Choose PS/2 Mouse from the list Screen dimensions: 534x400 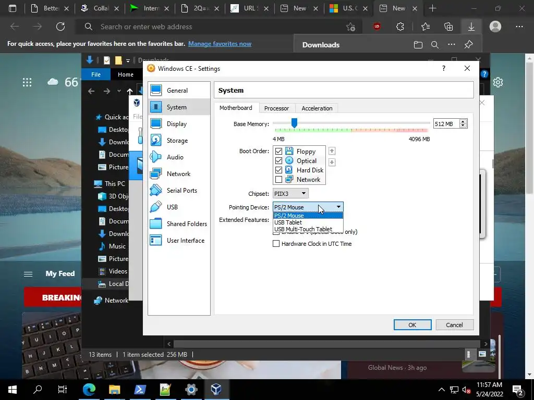pyautogui.click(x=308, y=216)
